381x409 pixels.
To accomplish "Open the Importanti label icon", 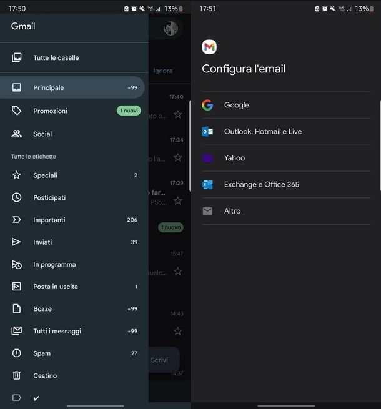I will click(x=17, y=220).
